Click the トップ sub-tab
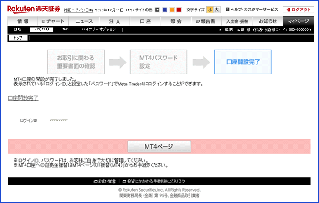This screenshot has width=319, height=203. click(18, 38)
